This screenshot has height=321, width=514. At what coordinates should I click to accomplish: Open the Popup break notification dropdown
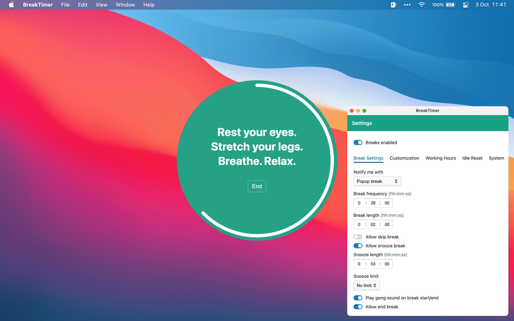coord(377,181)
